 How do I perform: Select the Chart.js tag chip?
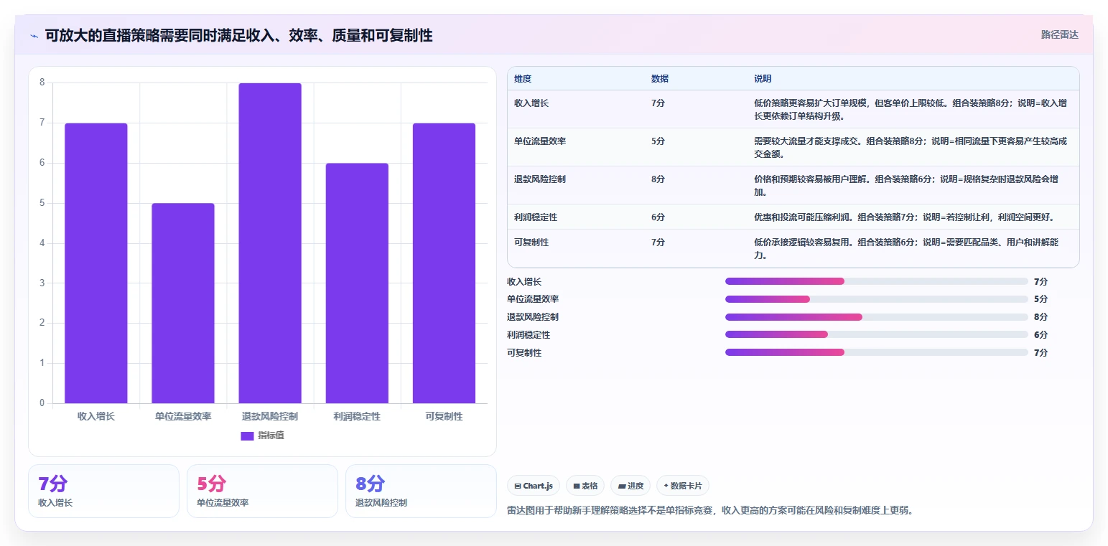pyautogui.click(x=534, y=486)
